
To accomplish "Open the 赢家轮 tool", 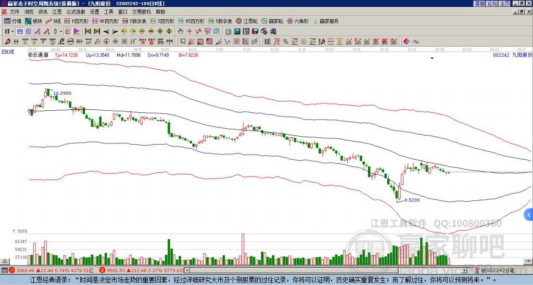I will (x=272, y=21).
